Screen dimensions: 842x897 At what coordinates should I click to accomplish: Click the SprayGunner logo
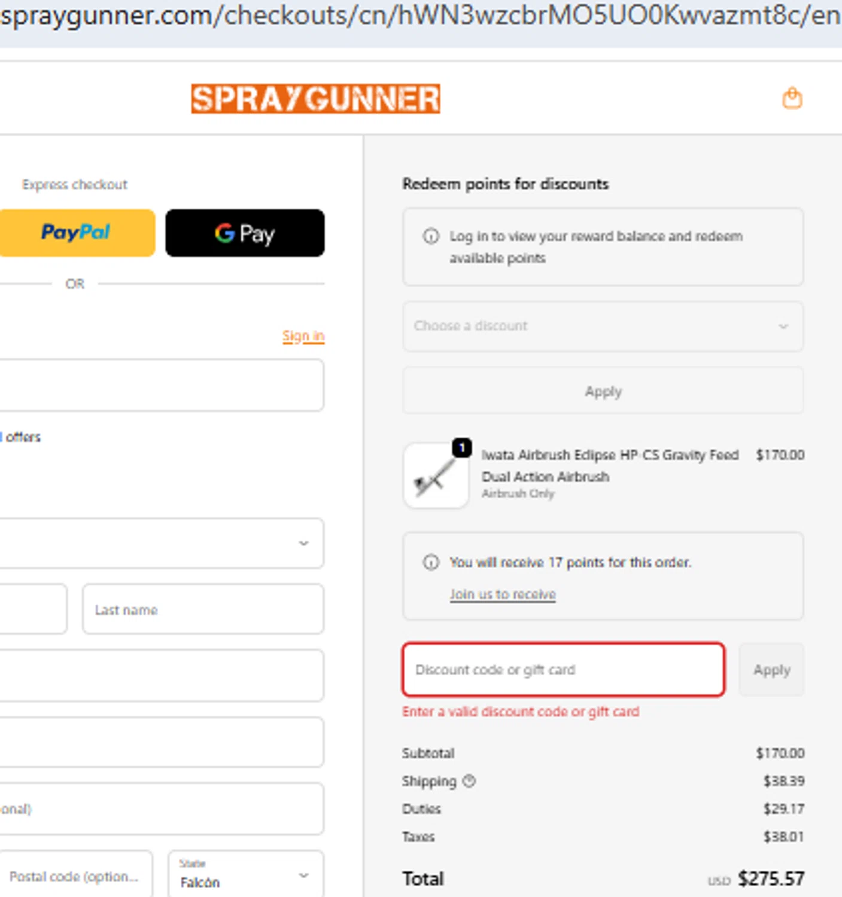(x=315, y=99)
